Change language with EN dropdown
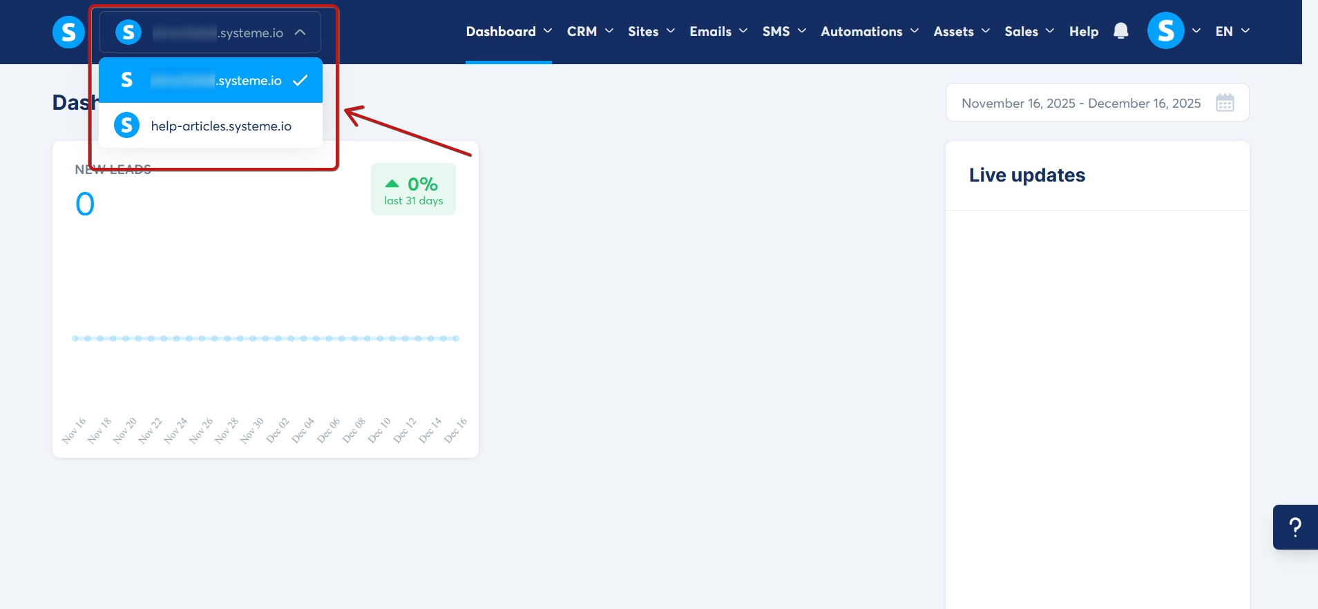1318x609 pixels. (x=1232, y=31)
